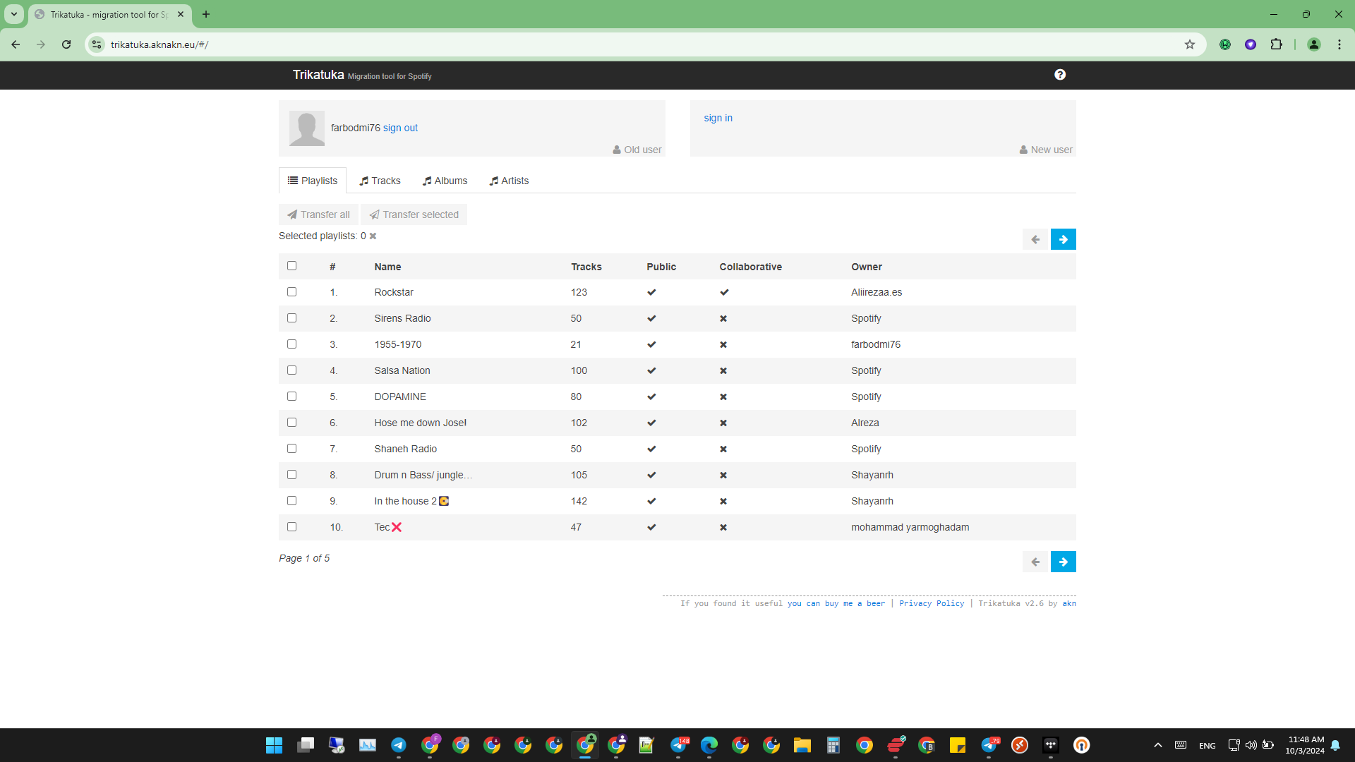Check the 1955-1970 playlist checkbox
Image resolution: width=1355 pixels, height=762 pixels.
292,344
